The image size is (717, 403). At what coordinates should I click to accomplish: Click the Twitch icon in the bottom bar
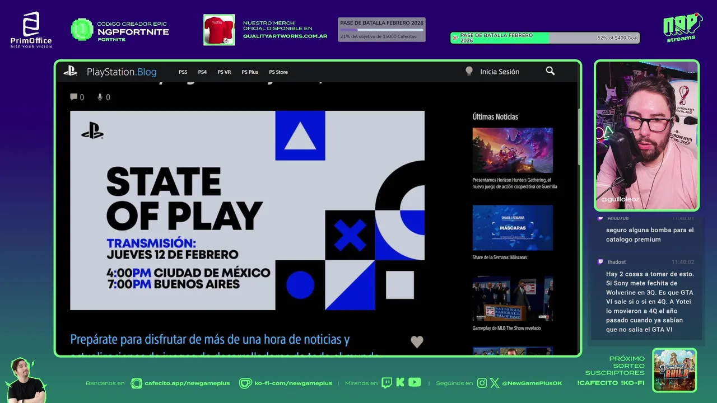point(387,383)
